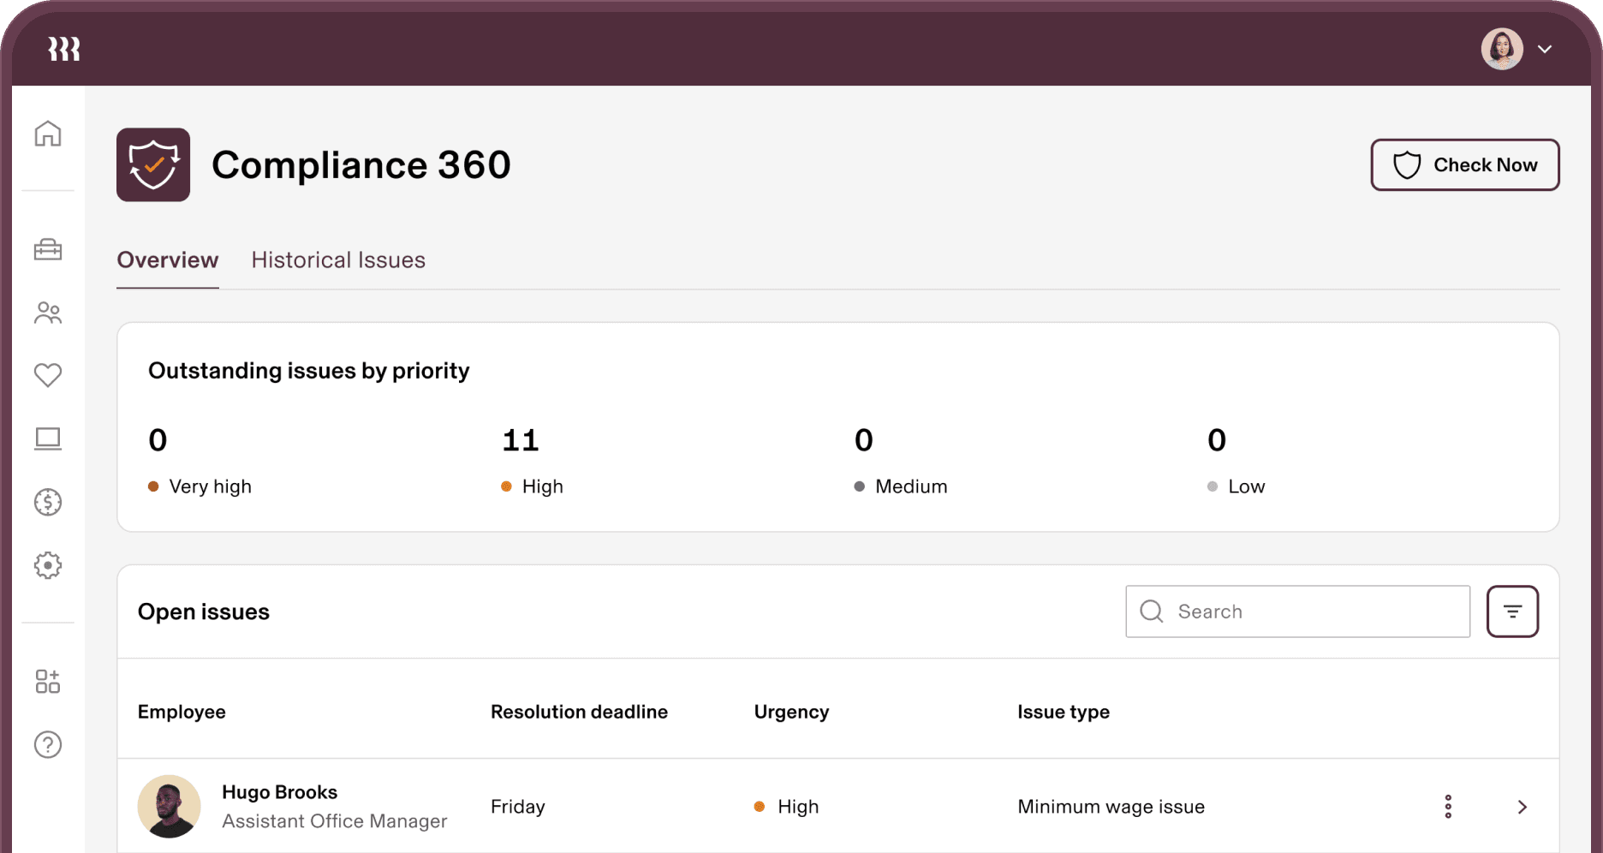Open the Help question mark icon

pyautogui.click(x=48, y=745)
